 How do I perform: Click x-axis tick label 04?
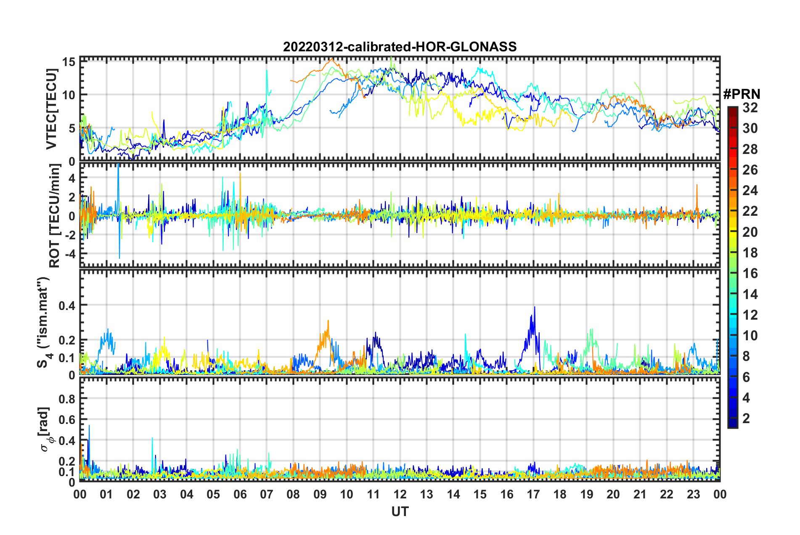point(187,494)
